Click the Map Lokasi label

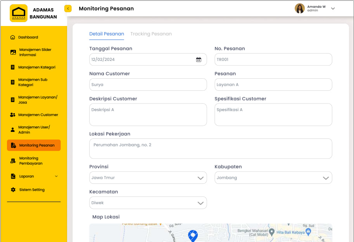click(x=106, y=217)
